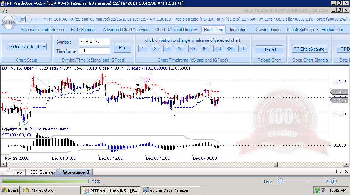350x195 pixels.
Task: Switch to the Indicators ribbon tab
Action: 239,30
